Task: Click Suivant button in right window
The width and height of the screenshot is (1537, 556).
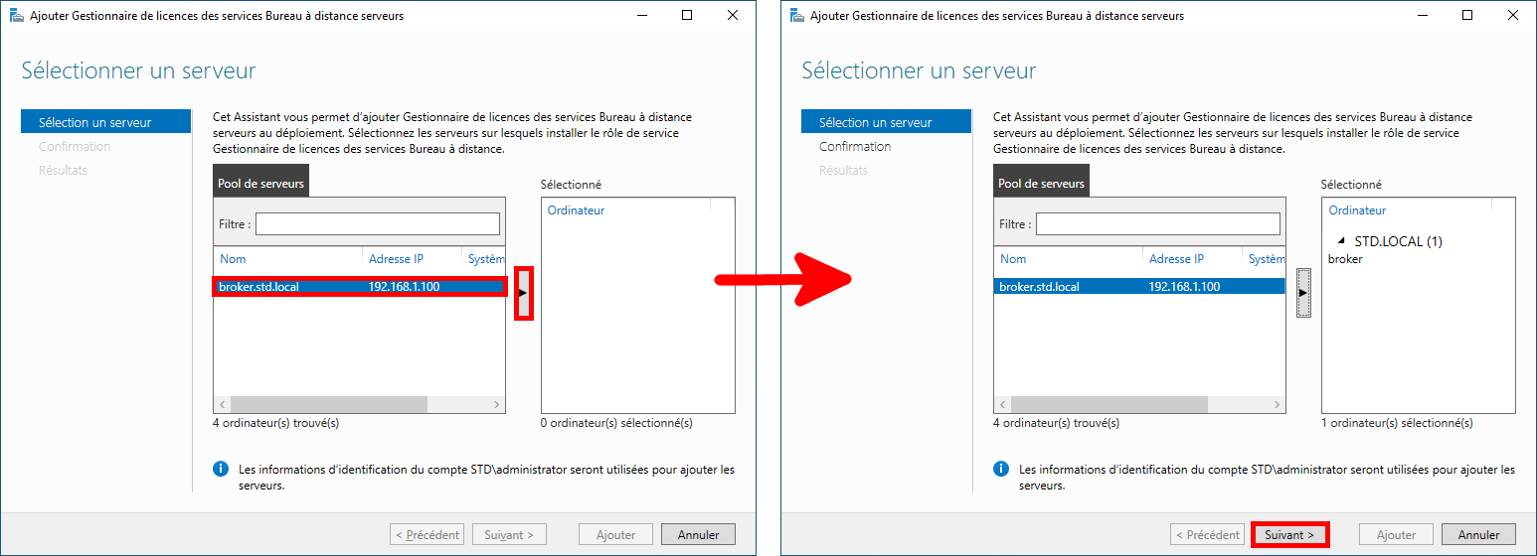Action: click(x=1289, y=534)
